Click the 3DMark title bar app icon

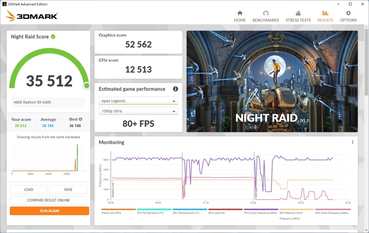click(x=4, y=4)
